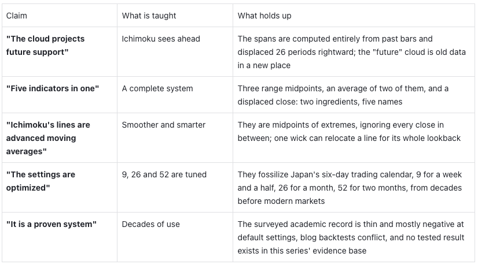Screen dimensions: 478x268
Task: Click the "midpoints of extremes" explanation text
Action: coord(349,132)
